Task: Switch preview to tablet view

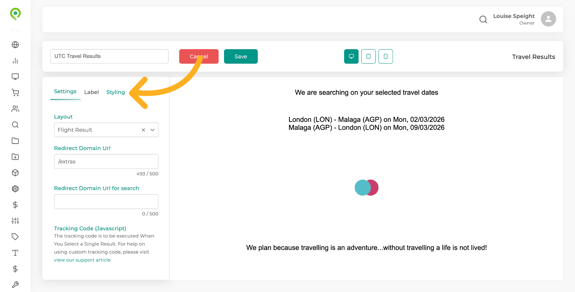Action: click(368, 56)
